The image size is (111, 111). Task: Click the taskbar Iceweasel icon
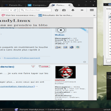click(x=16, y=110)
